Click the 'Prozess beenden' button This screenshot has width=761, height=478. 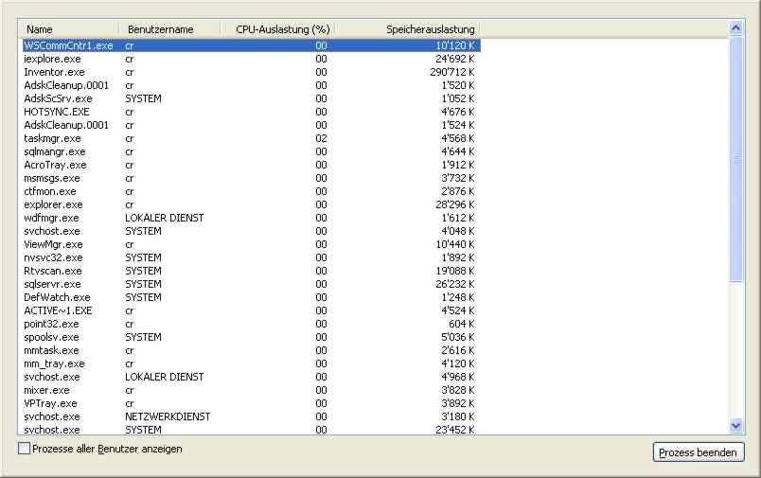(x=699, y=452)
